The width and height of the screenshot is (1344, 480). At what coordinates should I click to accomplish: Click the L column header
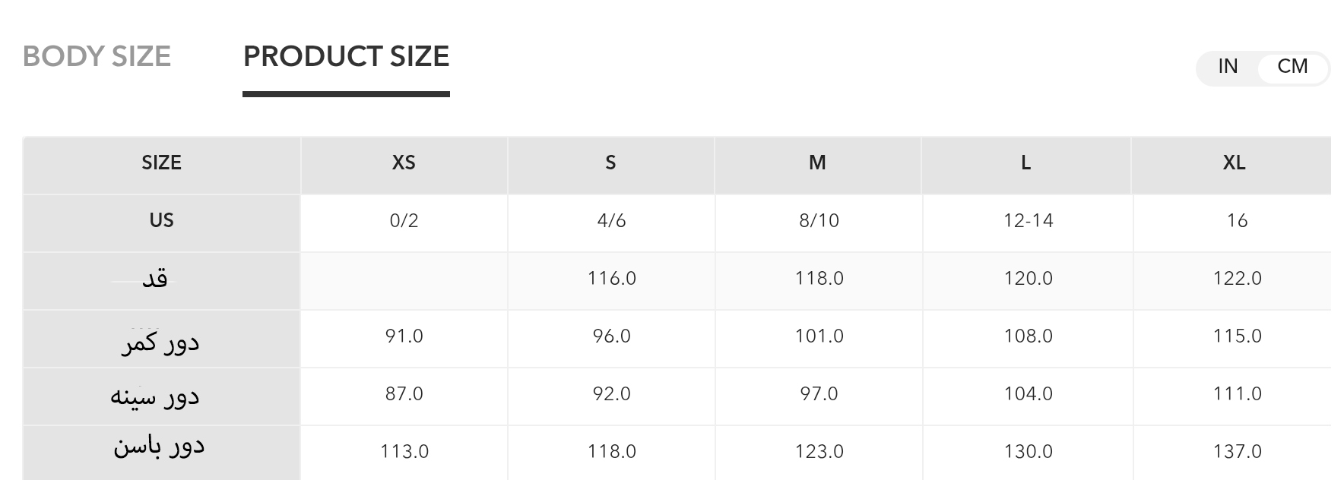pyautogui.click(x=1025, y=163)
